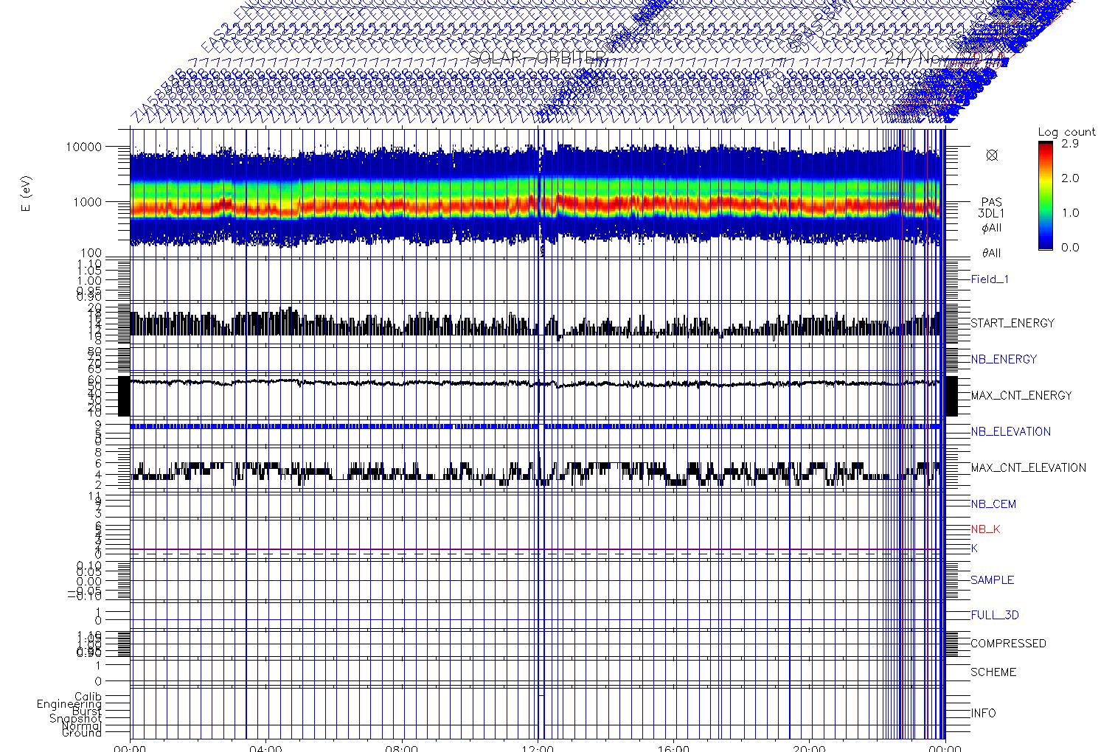The image size is (1115, 752).
Task: Click the PAS panel label
Action: pos(992,202)
